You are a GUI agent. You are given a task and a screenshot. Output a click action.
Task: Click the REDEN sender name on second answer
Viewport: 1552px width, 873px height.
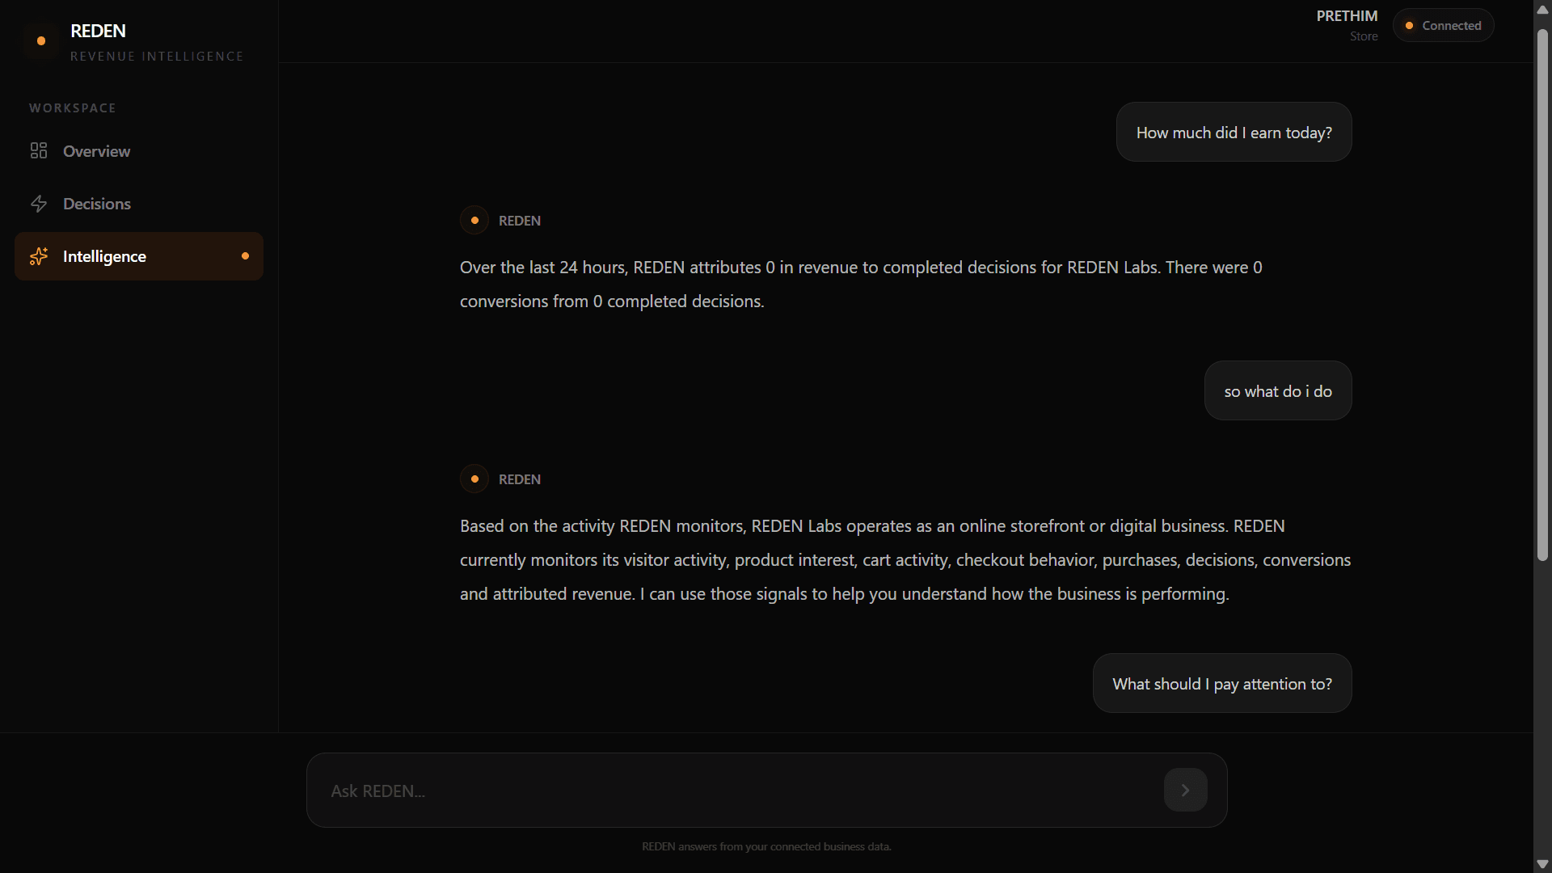pos(520,479)
